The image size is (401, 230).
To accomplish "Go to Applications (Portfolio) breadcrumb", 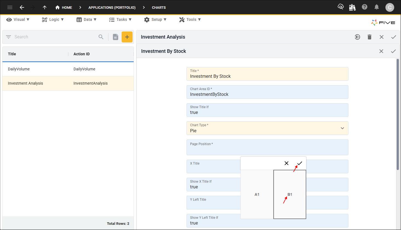I will [112, 7].
